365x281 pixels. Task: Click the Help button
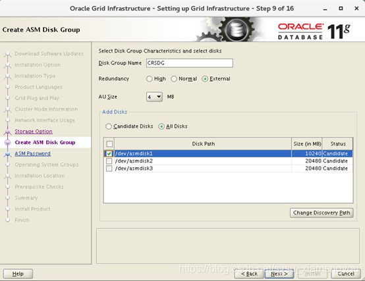[x=18, y=274]
